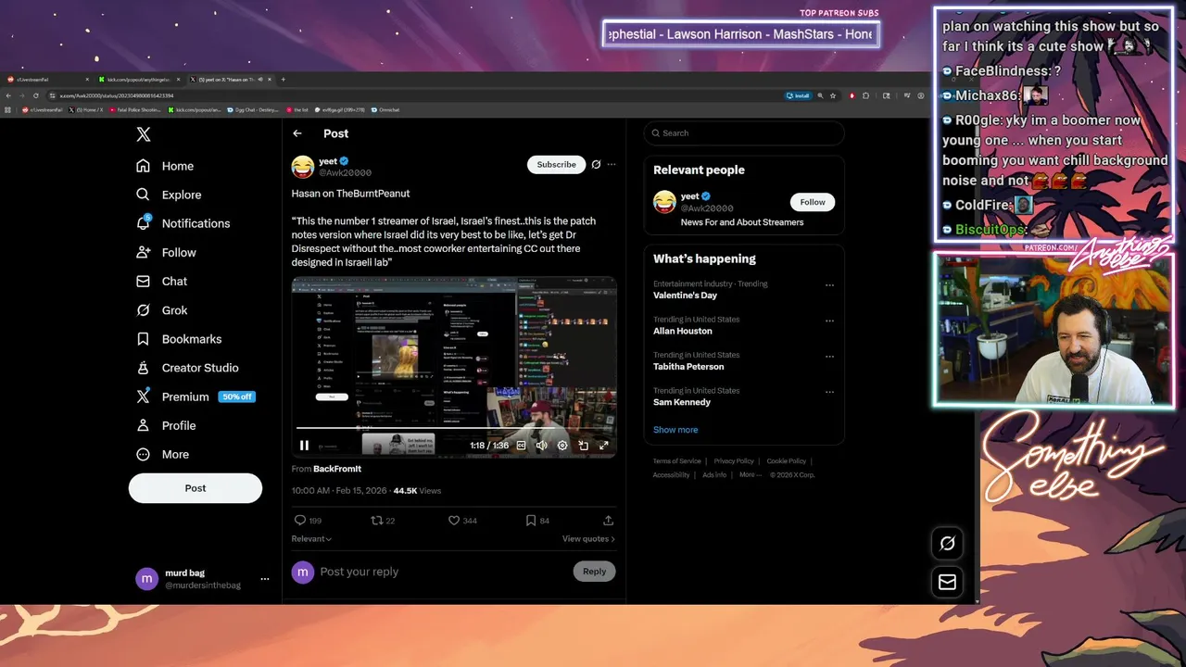Open a new browser tab

(284, 80)
